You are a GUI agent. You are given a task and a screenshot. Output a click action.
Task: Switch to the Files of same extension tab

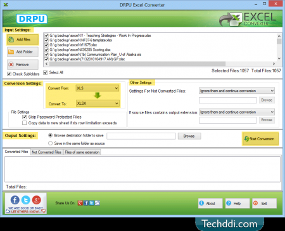pyautogui.click(x=82, y=152)
